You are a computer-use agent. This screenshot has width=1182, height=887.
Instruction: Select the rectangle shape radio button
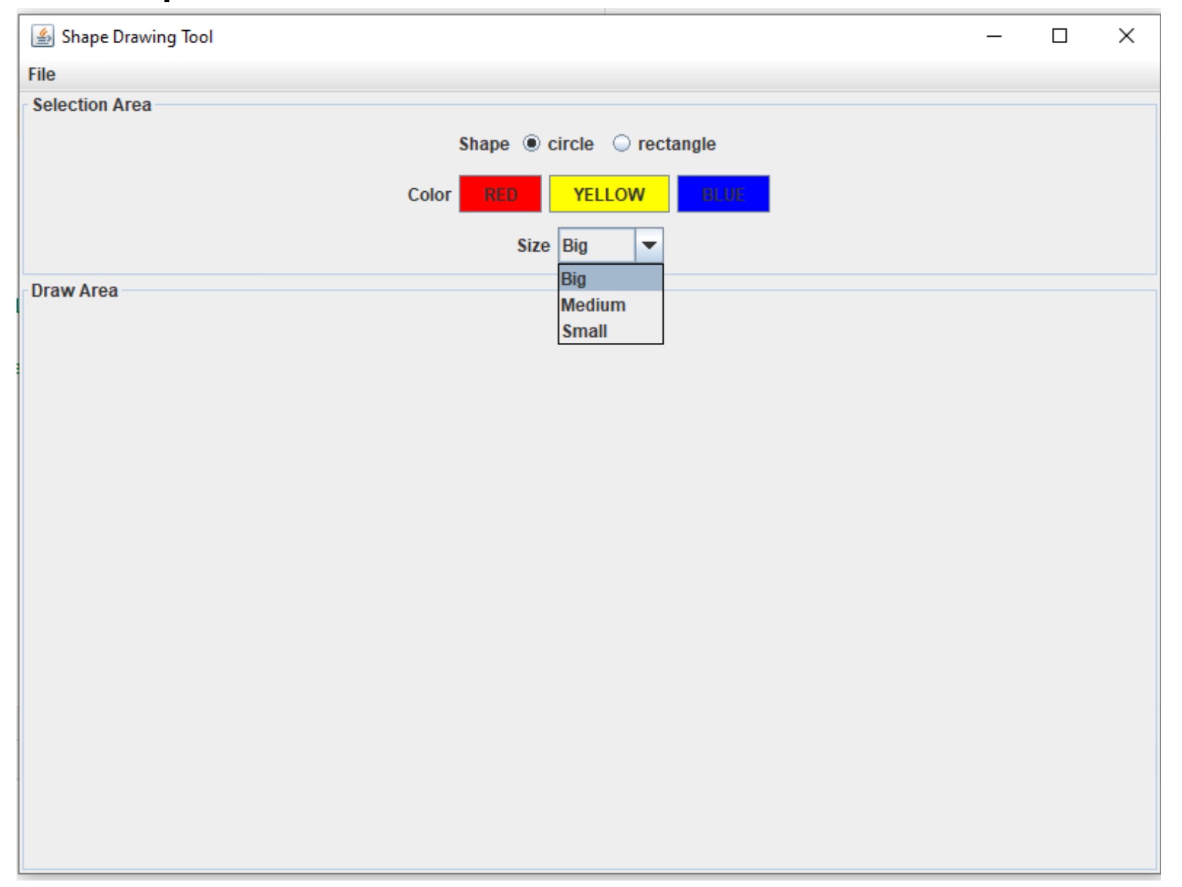620,144
